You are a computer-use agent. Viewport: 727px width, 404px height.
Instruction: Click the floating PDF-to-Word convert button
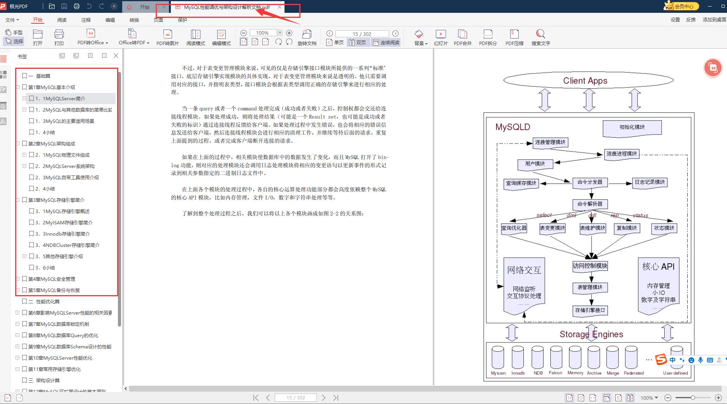[713, 68]
